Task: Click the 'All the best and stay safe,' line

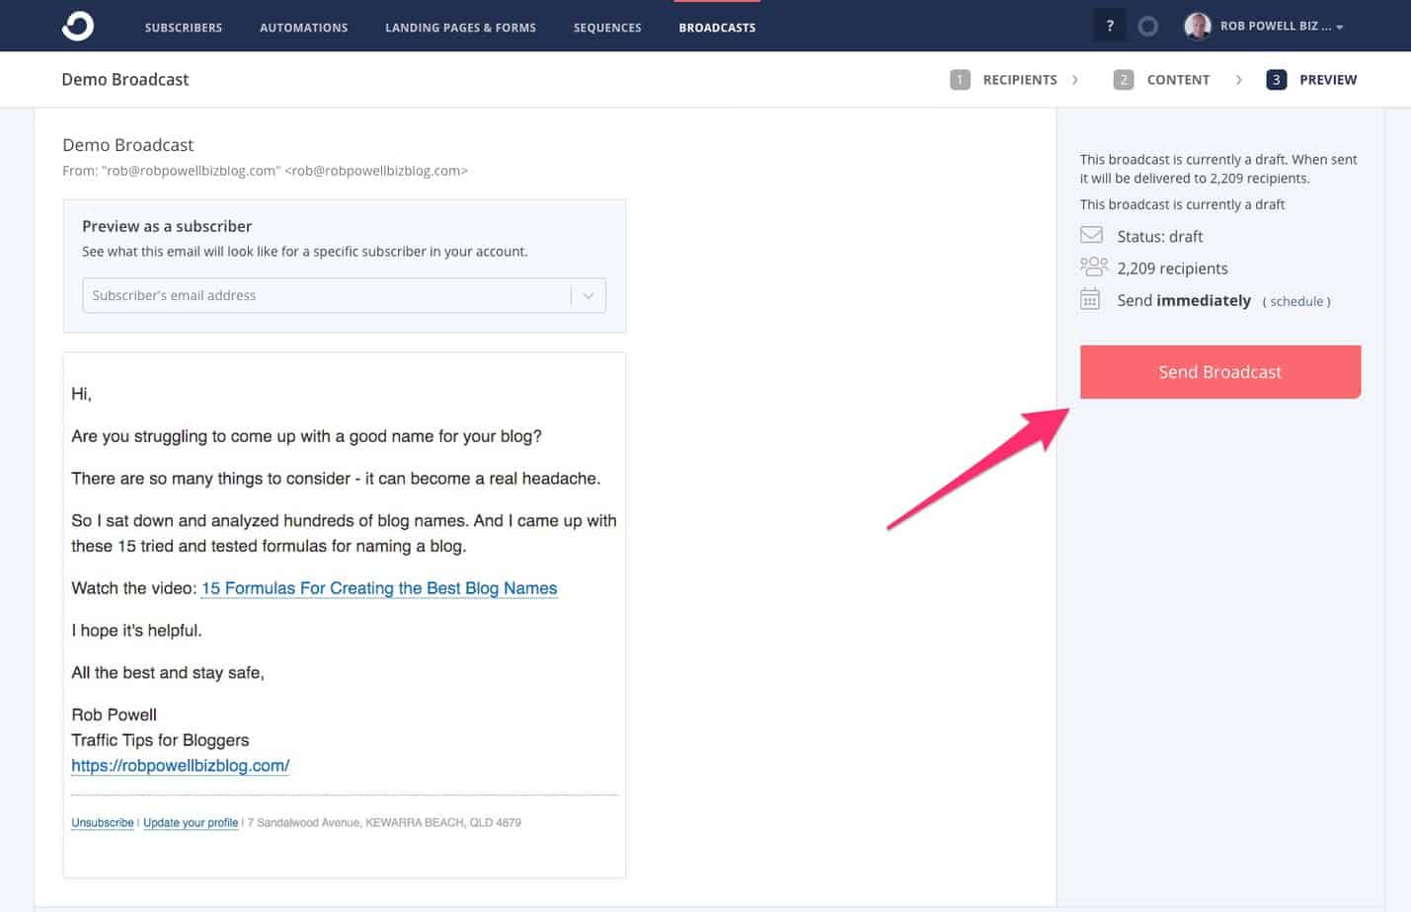Action: [x=168, y=673]
